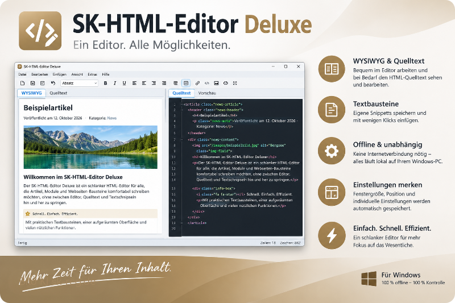Click the Einstellungen merken window icon
This screenshot has width=455, height=303.
[x=332, y=192]
